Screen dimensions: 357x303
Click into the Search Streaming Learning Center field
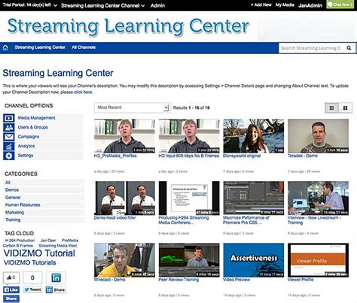(311, 48)
